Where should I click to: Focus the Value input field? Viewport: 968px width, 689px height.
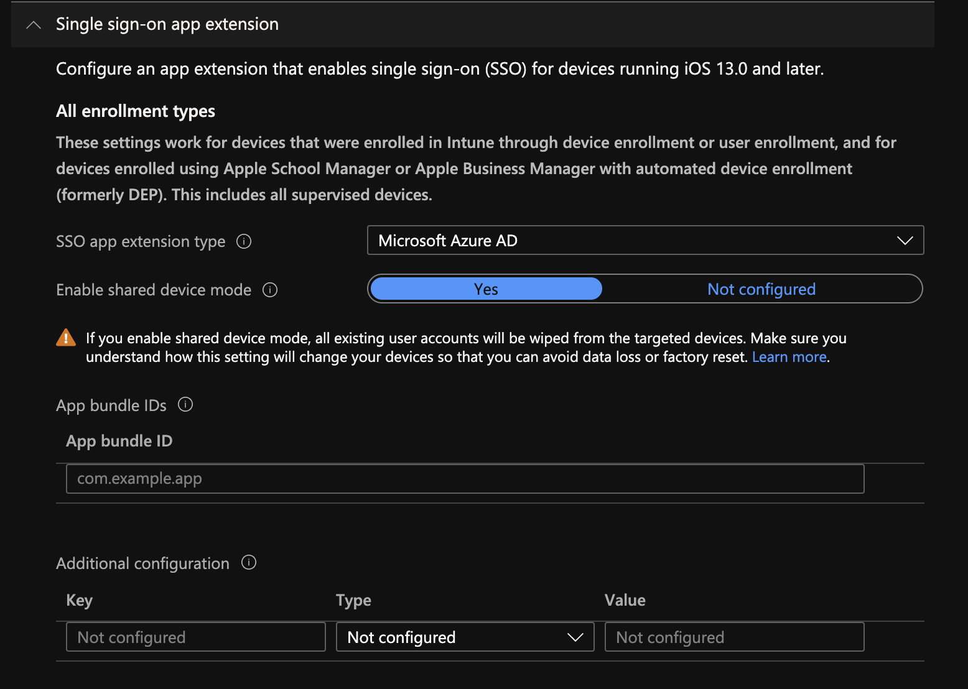pos(734,637)
